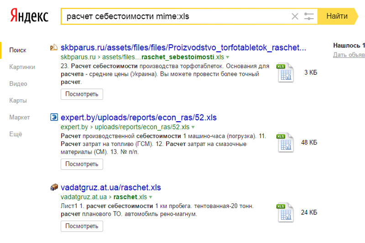Viewport: 365px width, 243px height.
Task: Click the 3 КБ file size text
Action: click(311, 72)
